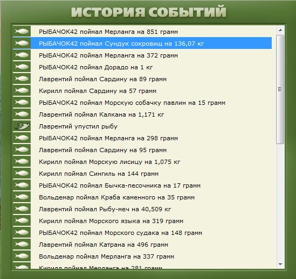Click the scroll up arrow of event list
The image size is (296, 279).
click(280, 30)
